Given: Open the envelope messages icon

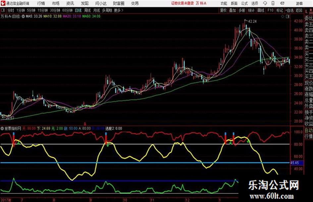Looking at the screenshot, I should [x=282, y=3].
